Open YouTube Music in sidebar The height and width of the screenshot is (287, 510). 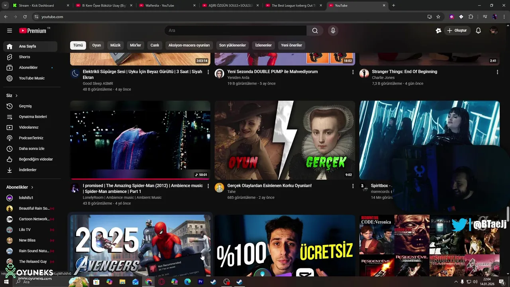click(30, 78)
